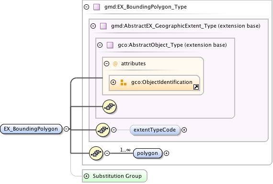Expand the Substitution Group
The width and height of the screenshot is (273, 184).
(87, 176)
